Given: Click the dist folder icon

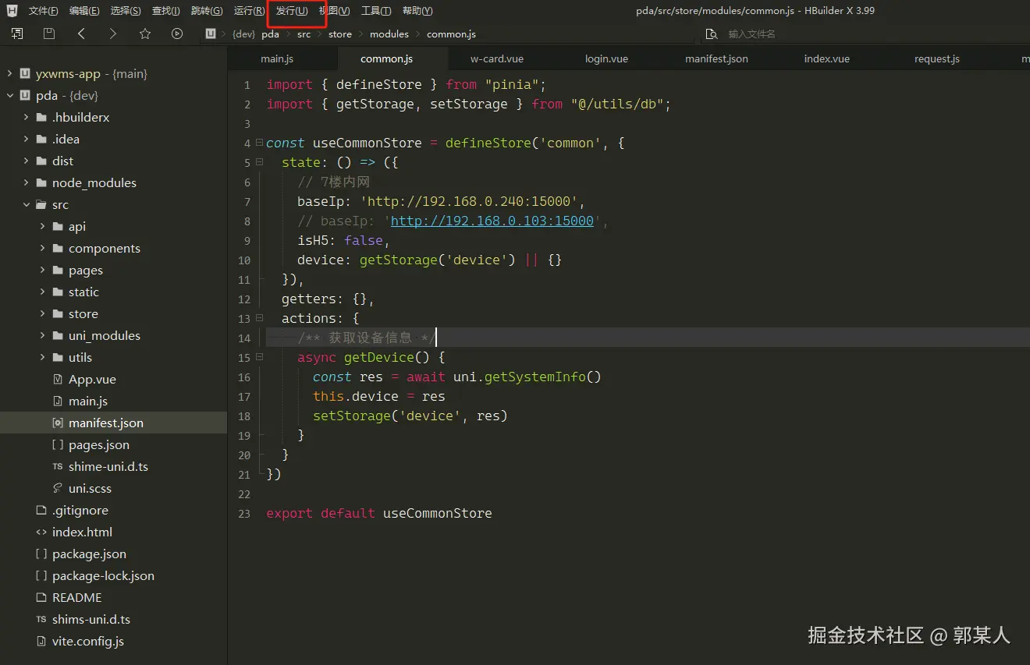Looking at the screenshot, I should [41, 161].
